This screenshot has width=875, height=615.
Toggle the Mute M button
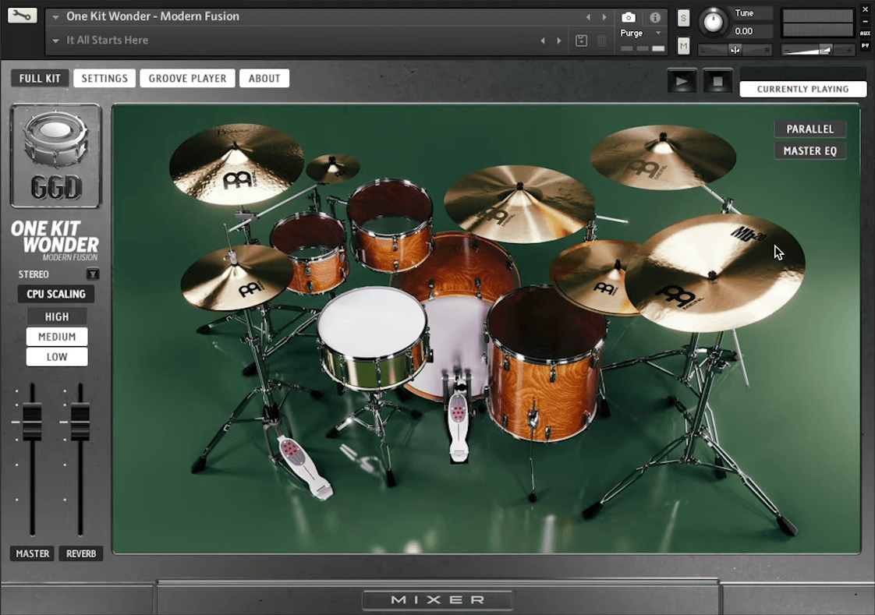(x=683, y=46)
